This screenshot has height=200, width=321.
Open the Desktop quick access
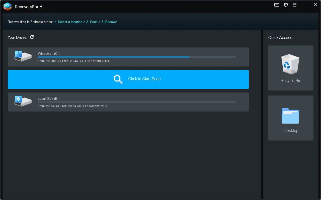click(x=291, y=118)
